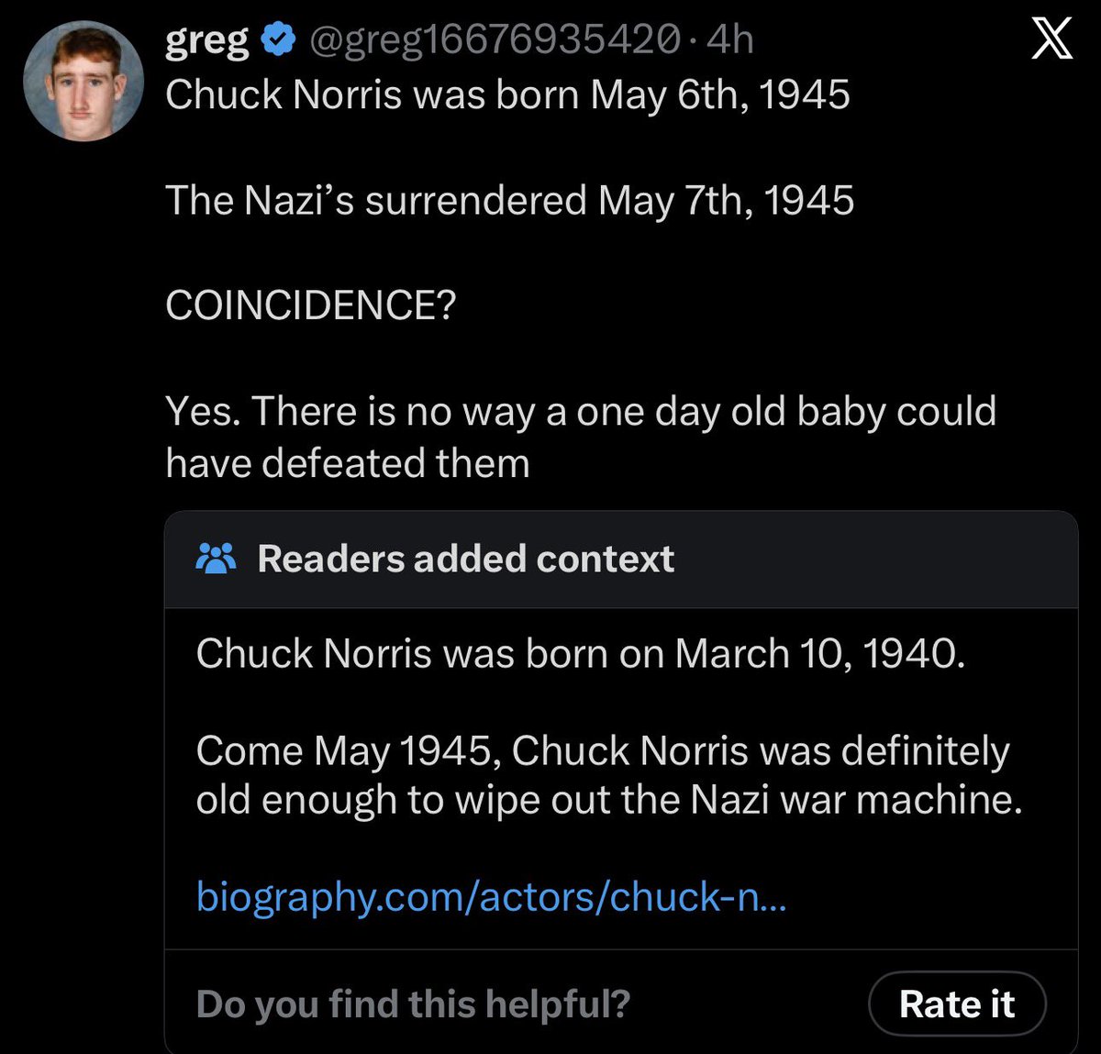Click the March 10, 1940 date

[x=819, y=653]
